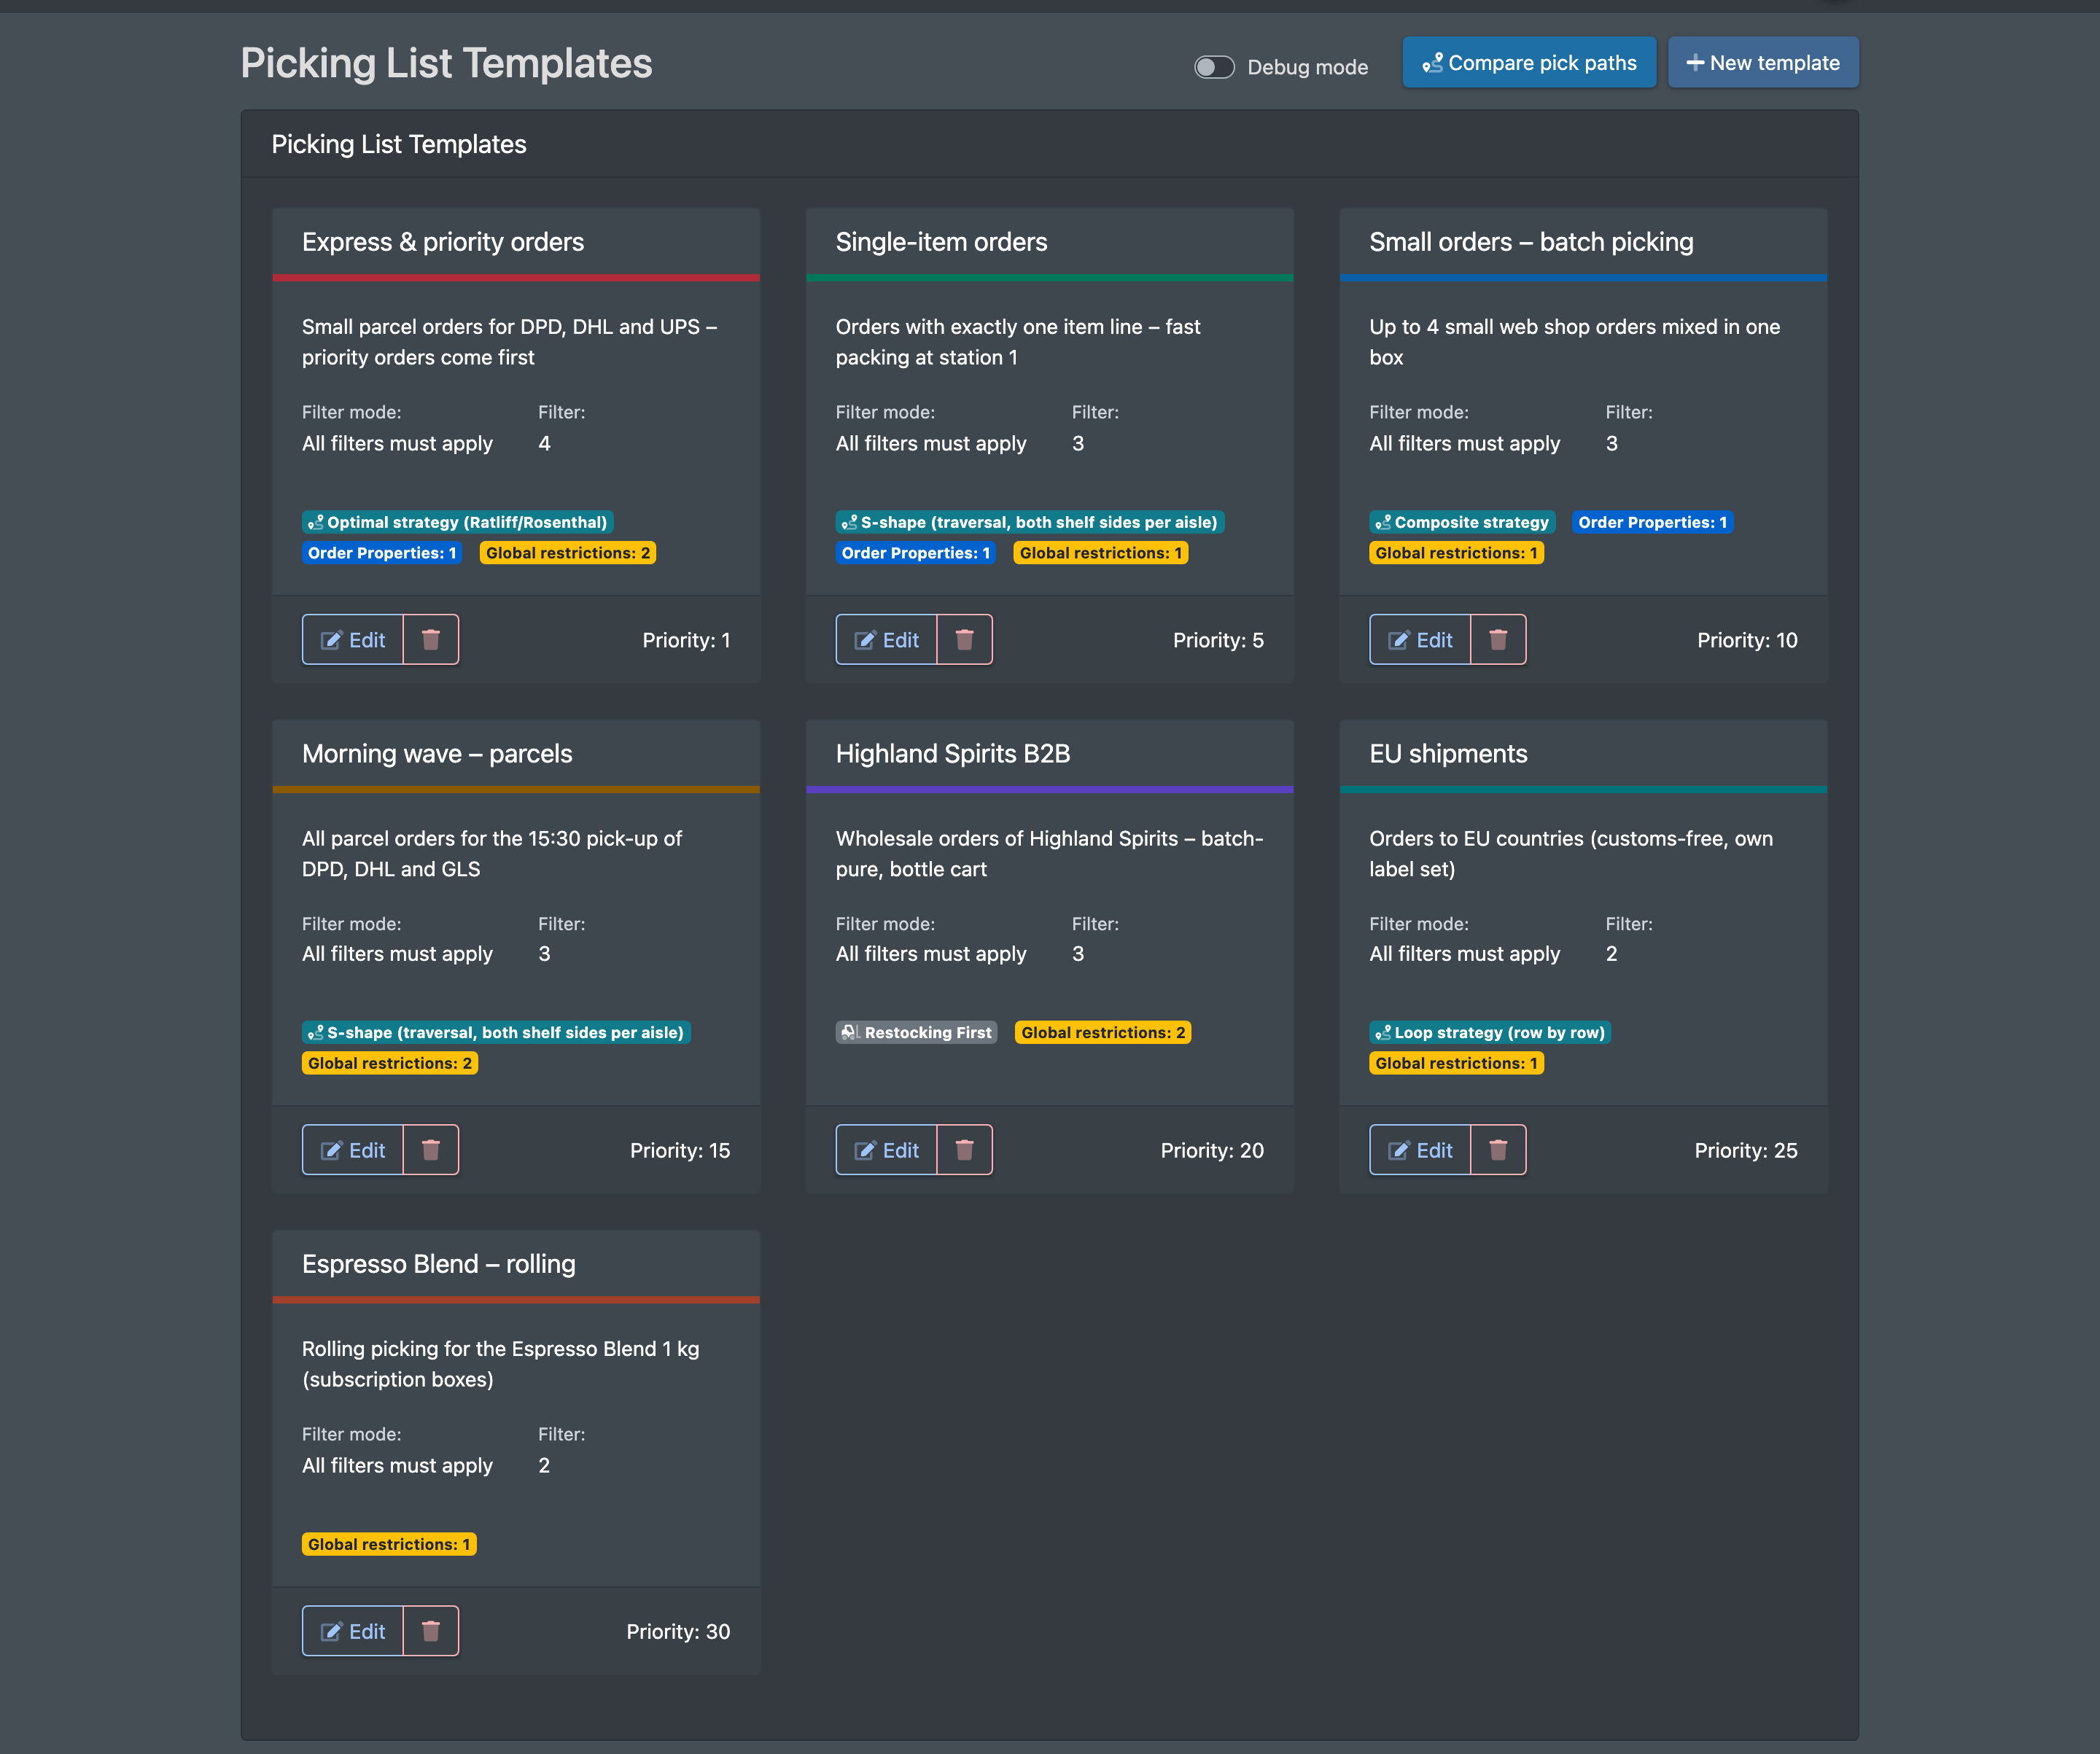Edit the Espresso Blend – rolling template
This screenshot has width=2100, height=1754.
pyautogui.click(x=353, y=1631)
